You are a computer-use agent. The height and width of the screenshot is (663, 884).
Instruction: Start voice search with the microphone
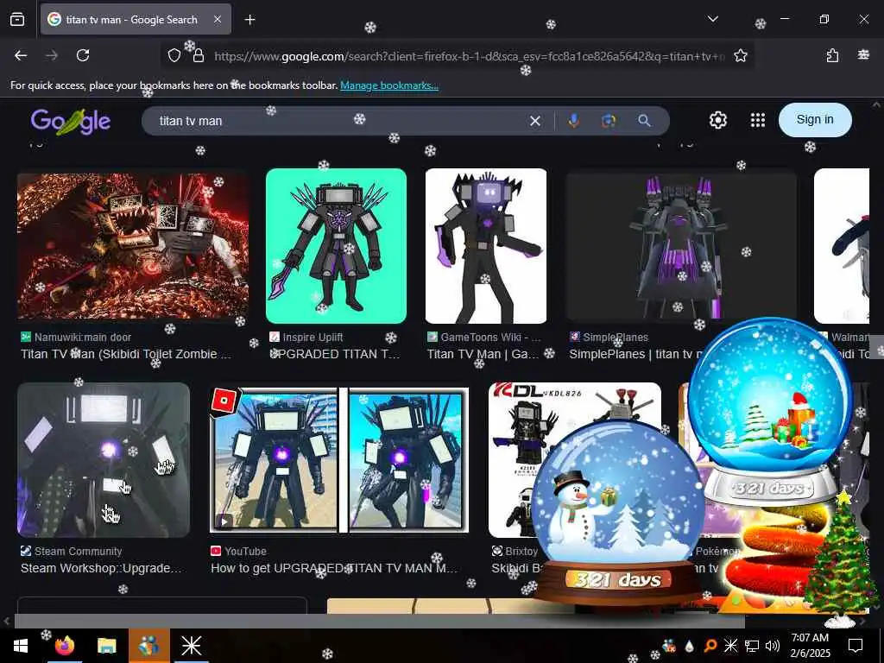(x=574, y=120)
